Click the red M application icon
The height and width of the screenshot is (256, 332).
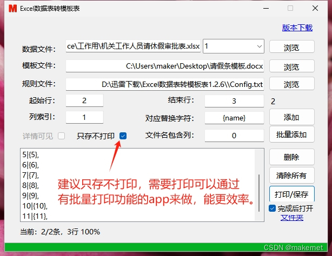point(12,9)
